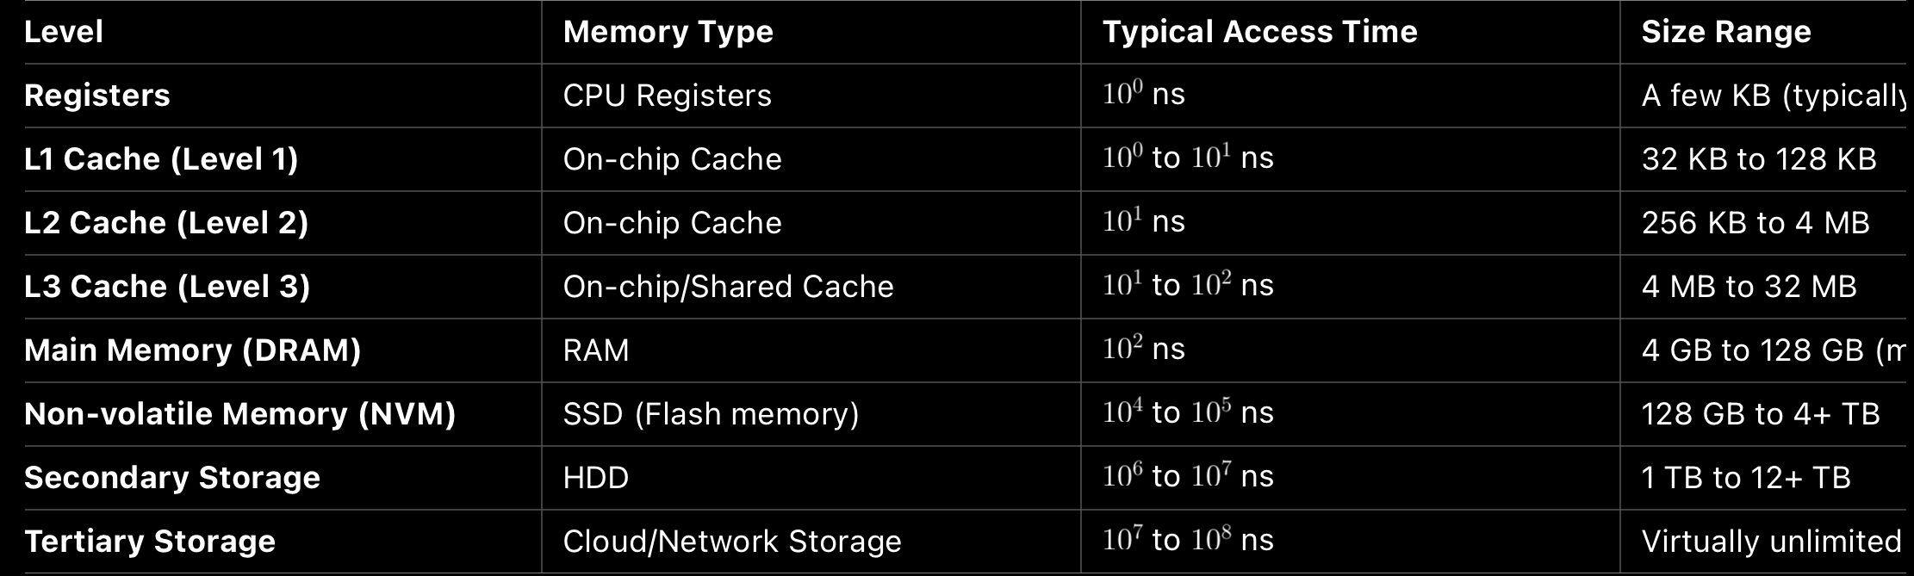The width and height of the screenshot is (1914, 576).
Task: Click the 4 MB to 32 MB cell
Action: tap(1749, 287)
